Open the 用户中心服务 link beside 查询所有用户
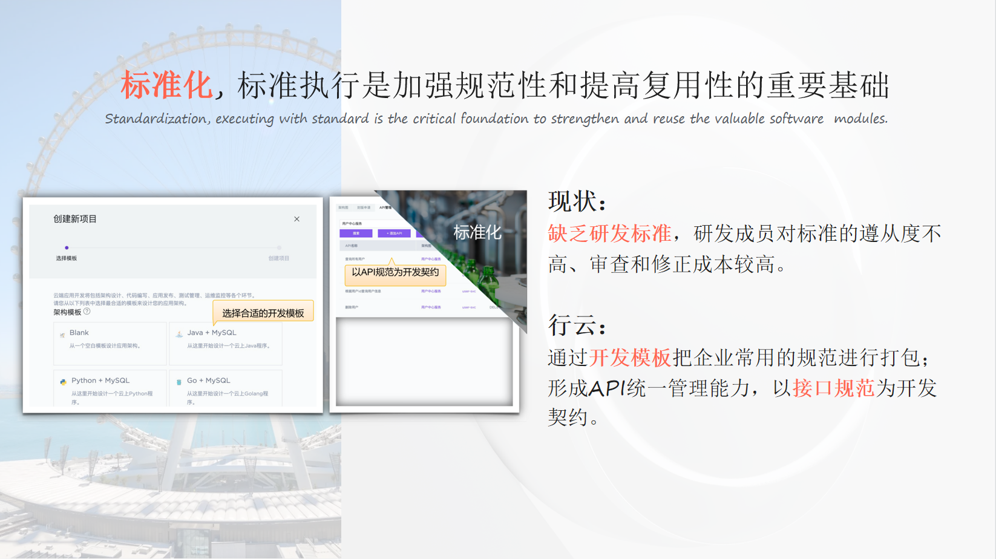996x559 pixels. [x=431, y=259]
